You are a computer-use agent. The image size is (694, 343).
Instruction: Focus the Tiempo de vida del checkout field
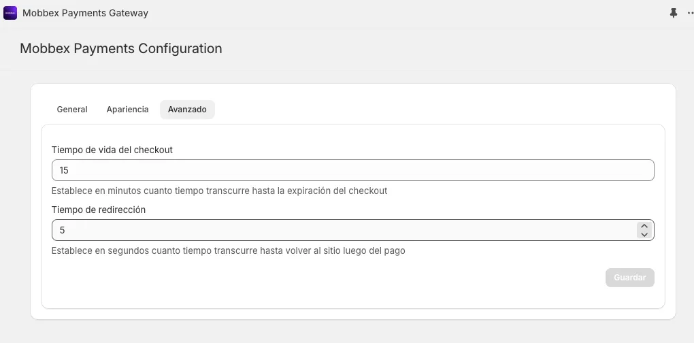(352, 170)
